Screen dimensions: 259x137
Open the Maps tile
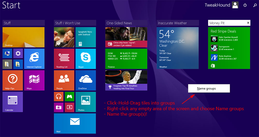pos(34,80)
